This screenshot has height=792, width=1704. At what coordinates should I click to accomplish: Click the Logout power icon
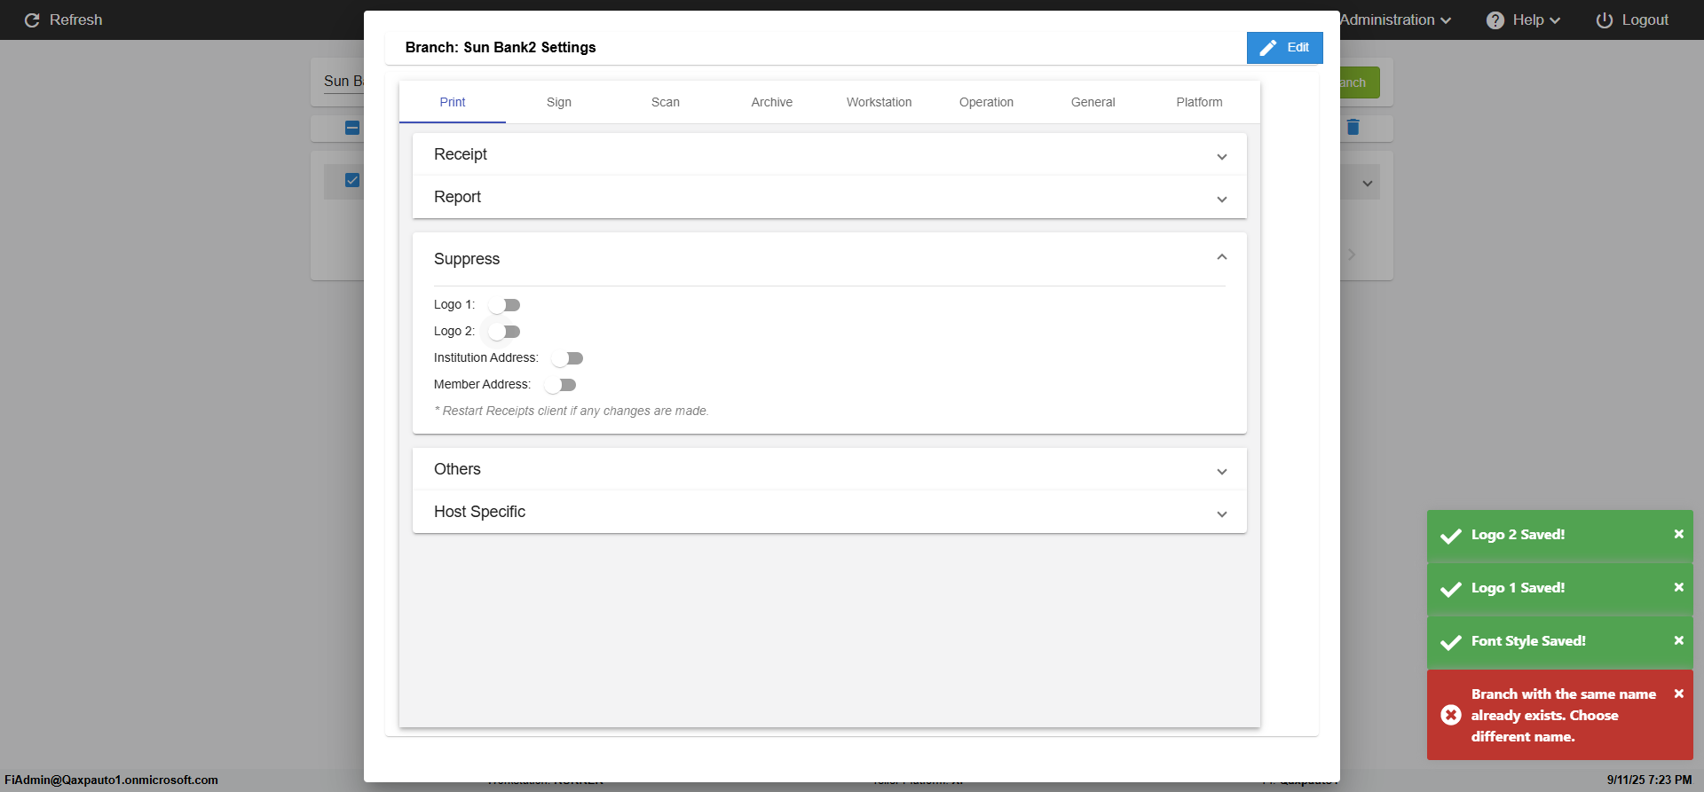(x=1605, y=20)
